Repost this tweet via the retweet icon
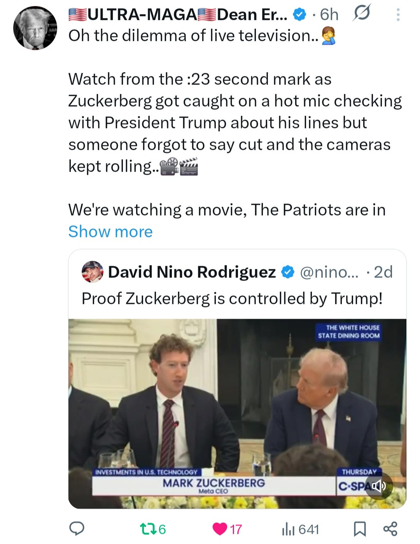This screenshot has height=544, width=420. 147,529
